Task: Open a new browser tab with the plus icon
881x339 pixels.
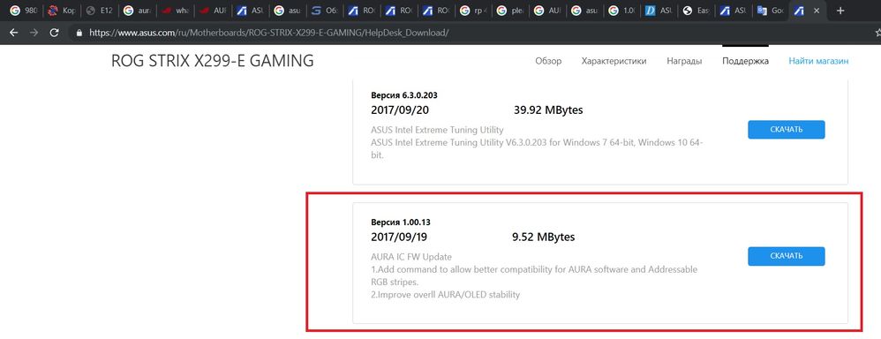Action: pos(840,10)
